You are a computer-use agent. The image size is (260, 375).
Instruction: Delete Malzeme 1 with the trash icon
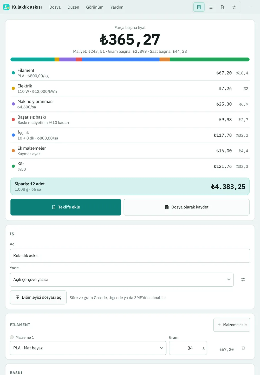point(243,348)
